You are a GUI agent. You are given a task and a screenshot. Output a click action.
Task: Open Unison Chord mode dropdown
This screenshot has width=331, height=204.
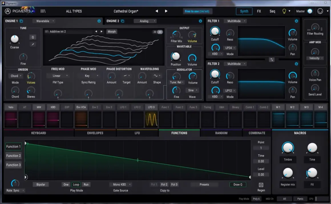(16, 76)
